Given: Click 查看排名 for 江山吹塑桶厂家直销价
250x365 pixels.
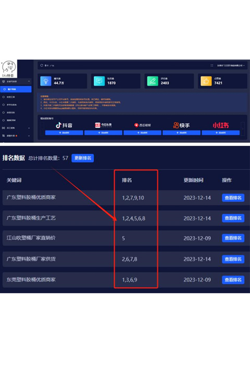Looking at the screenshot, I should [x=233, y=238].
